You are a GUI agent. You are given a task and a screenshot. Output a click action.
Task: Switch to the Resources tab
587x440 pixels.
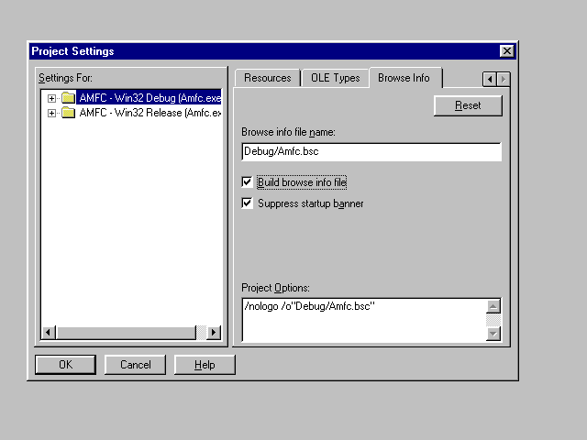click(x=267, y=78)
